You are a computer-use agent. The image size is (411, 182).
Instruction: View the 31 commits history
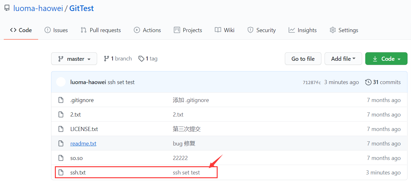383,82
